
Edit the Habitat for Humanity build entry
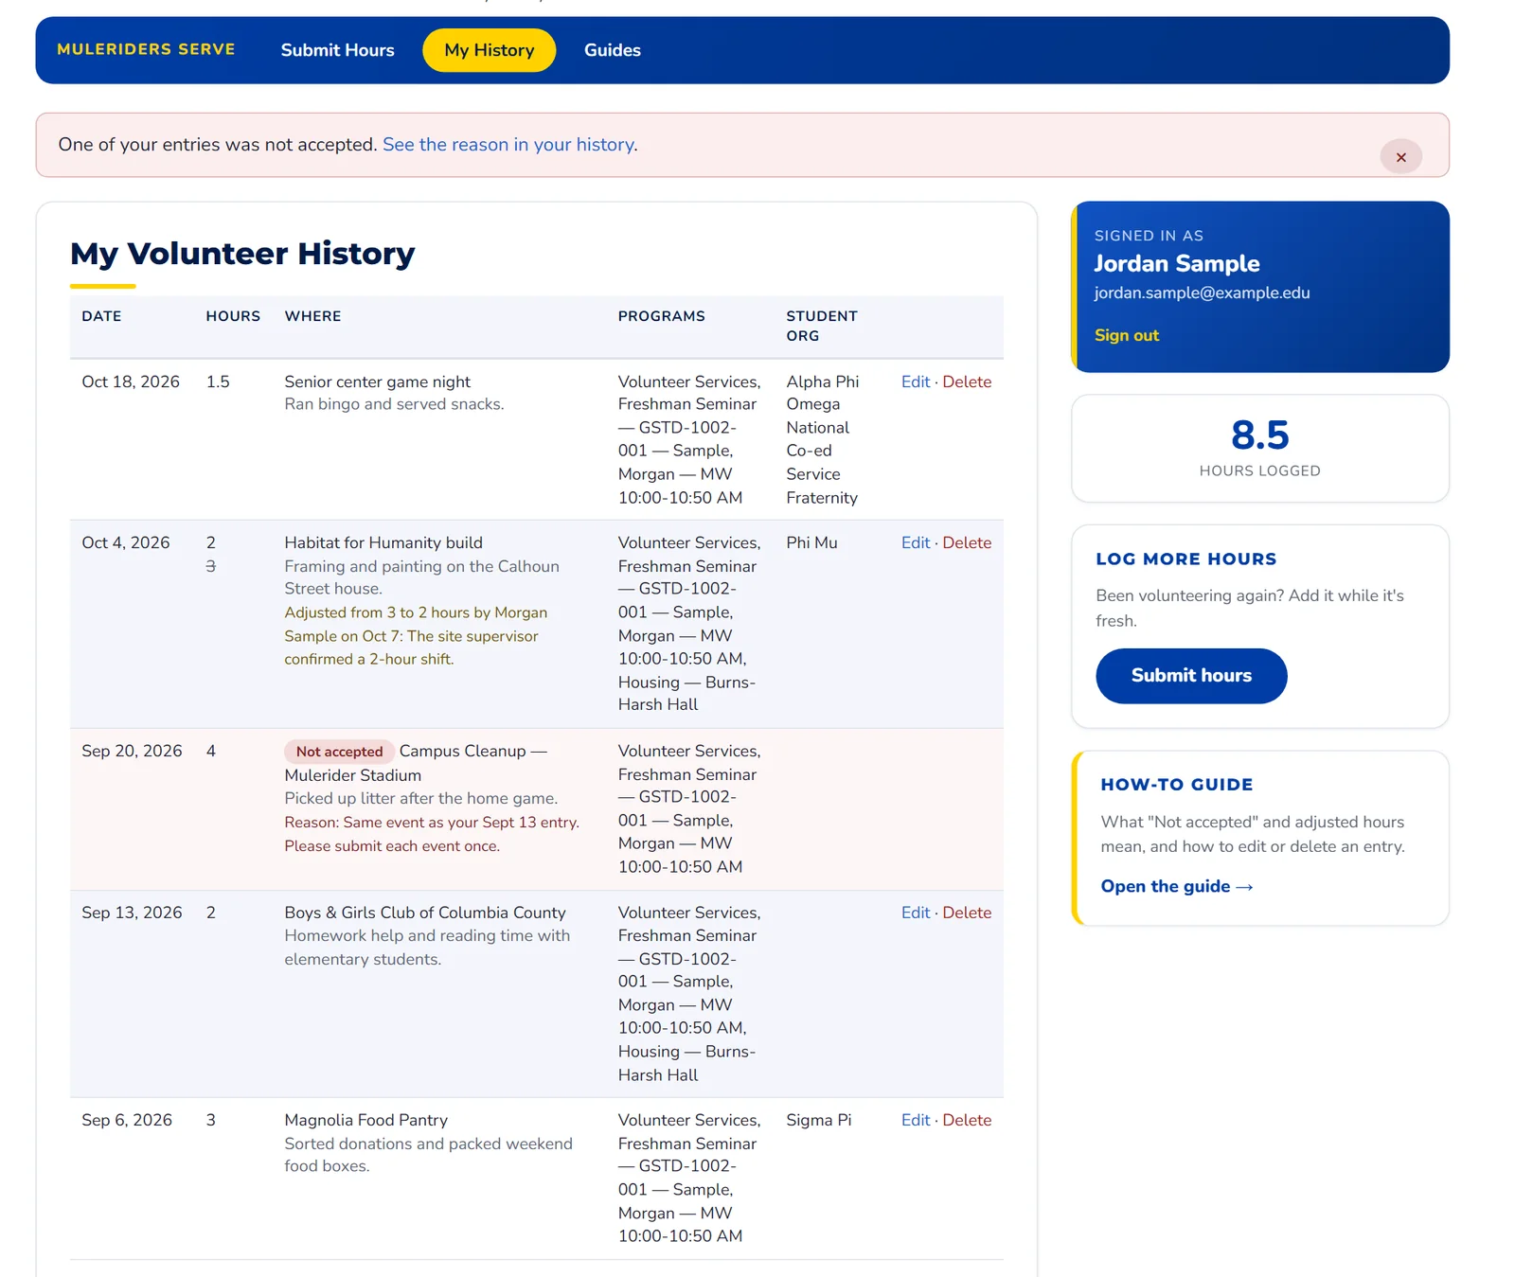(915, 542)
